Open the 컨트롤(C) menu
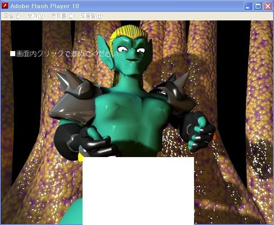The width and height of the screenshot is (274, 225). [x=63, y=16]
